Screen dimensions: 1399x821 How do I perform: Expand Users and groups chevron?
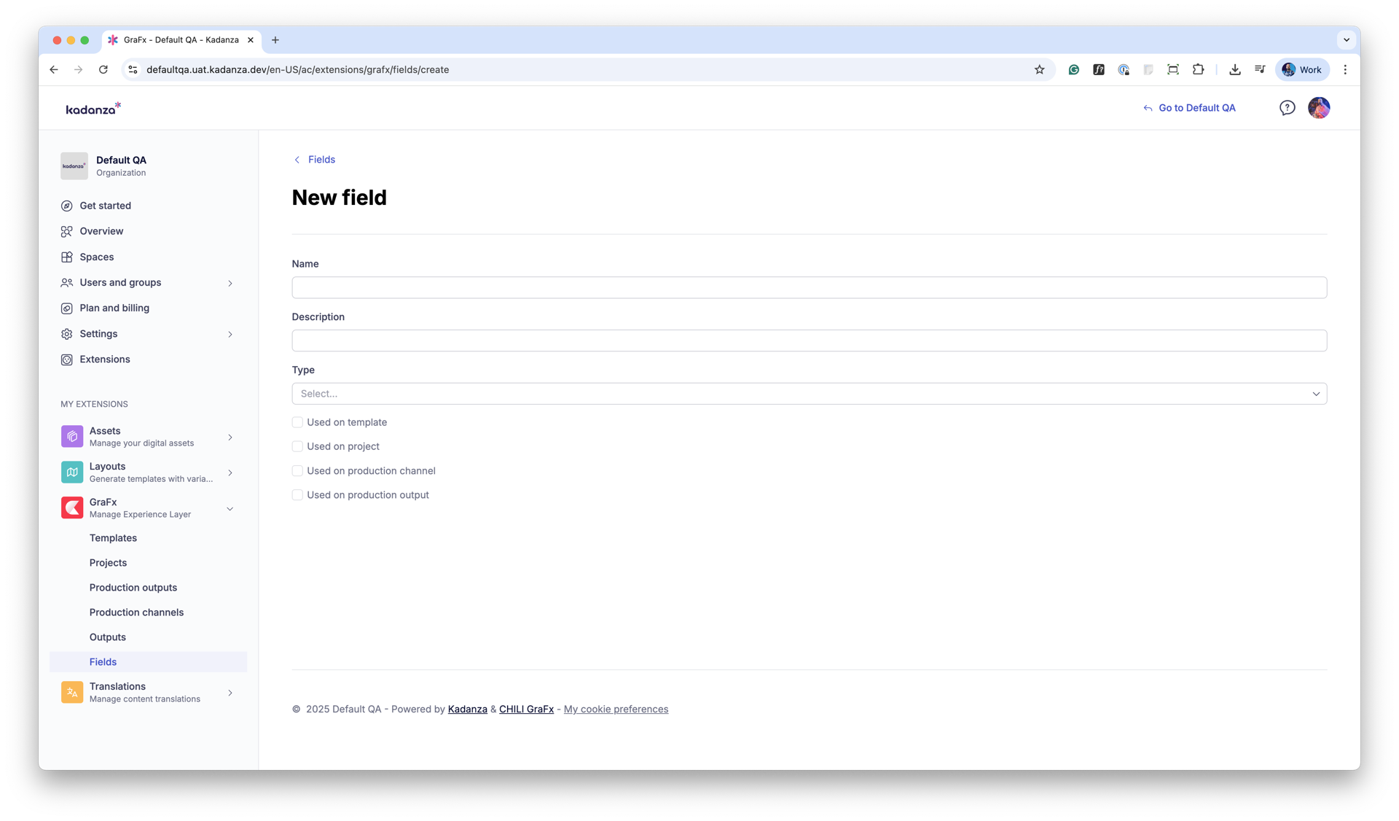[x=230, y=283]
